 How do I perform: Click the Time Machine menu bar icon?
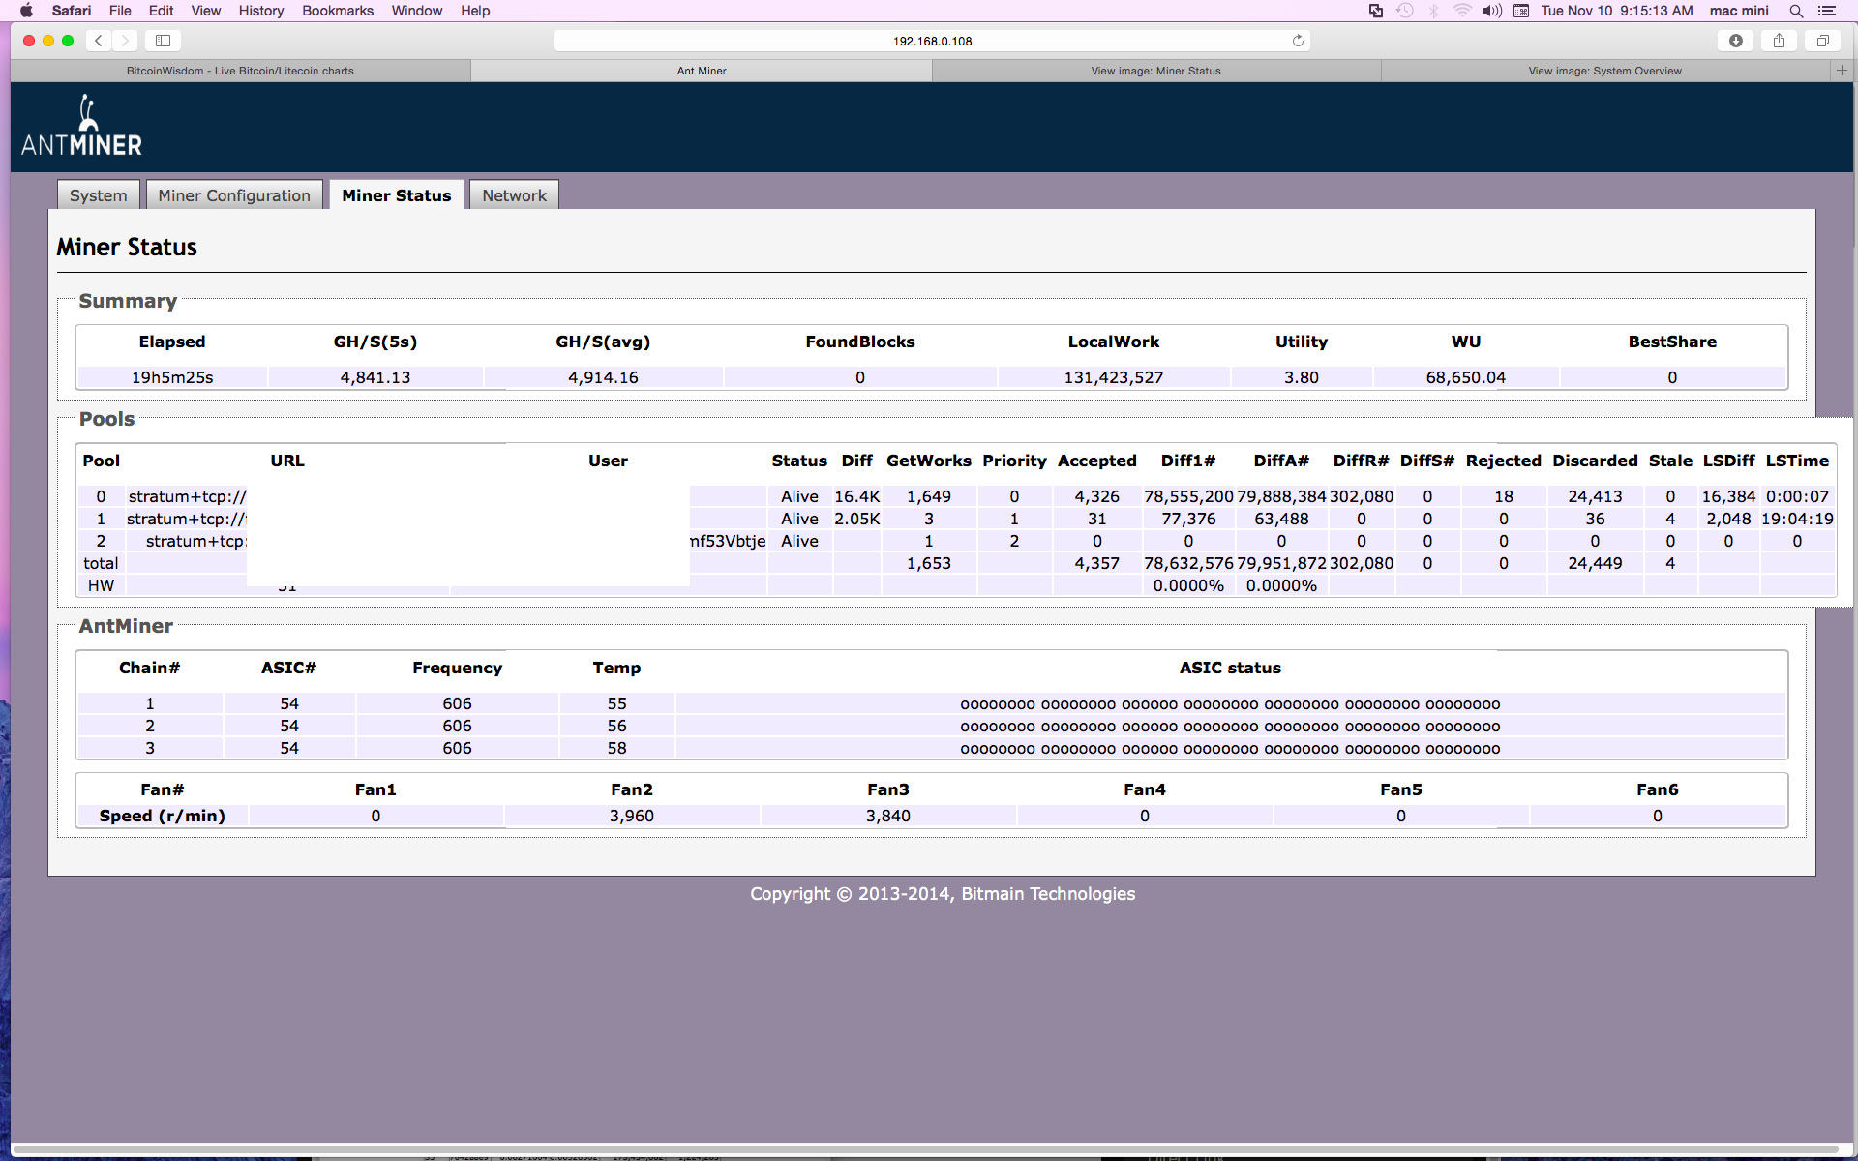[x=1405, y=11]
